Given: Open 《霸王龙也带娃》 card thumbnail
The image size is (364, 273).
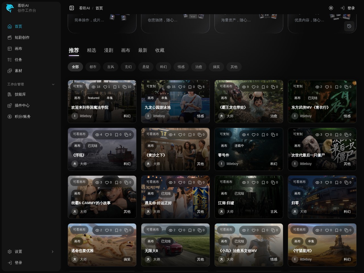Looking at the screenshot, I should pyautogui.click(x=249, y=102).
